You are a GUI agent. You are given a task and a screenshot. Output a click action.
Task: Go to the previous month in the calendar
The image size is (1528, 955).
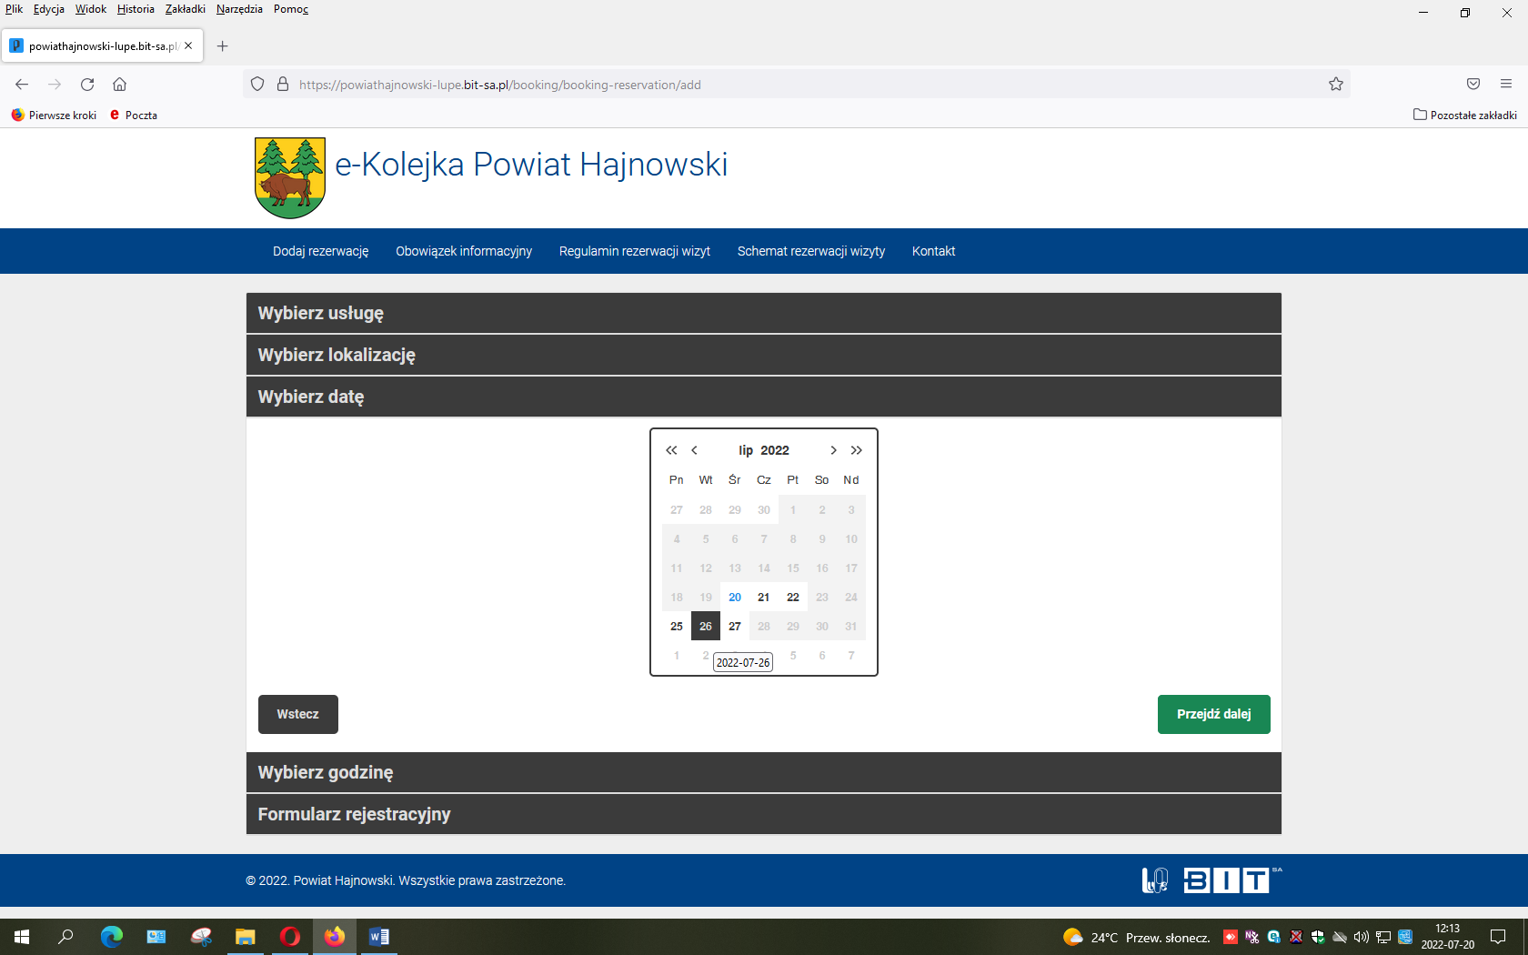695,450
